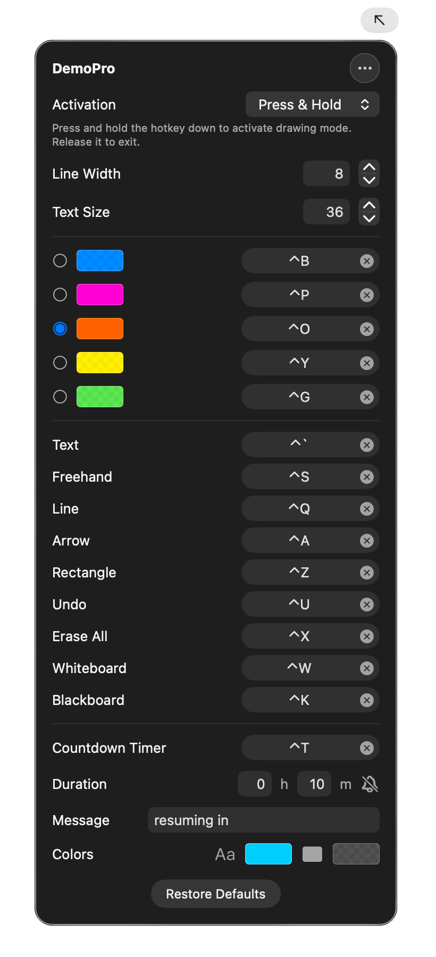Clear the ^T Countdown Timer hotkey
This screenshot has height=957, width=436.
[x=367, y=748]
